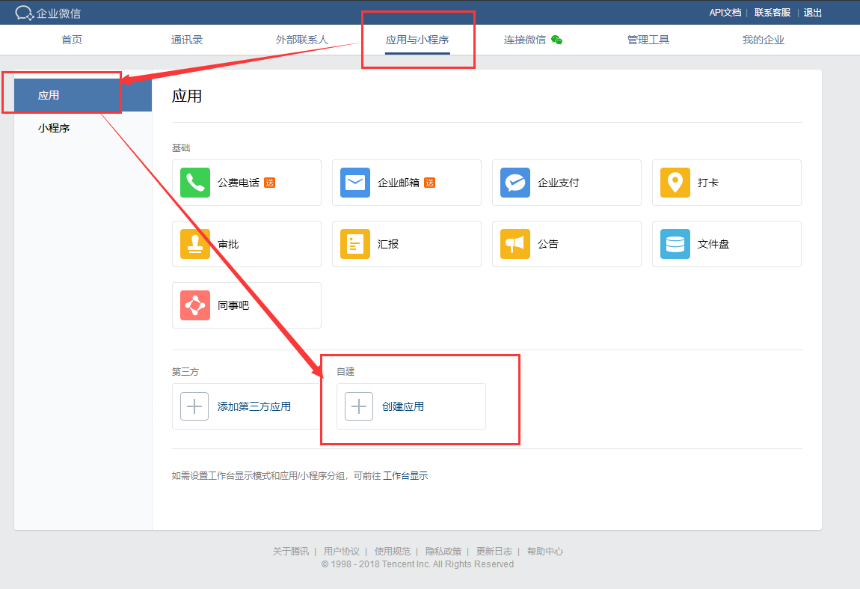Follow the 工作台显示 link
860x589 pixels.
405,475
